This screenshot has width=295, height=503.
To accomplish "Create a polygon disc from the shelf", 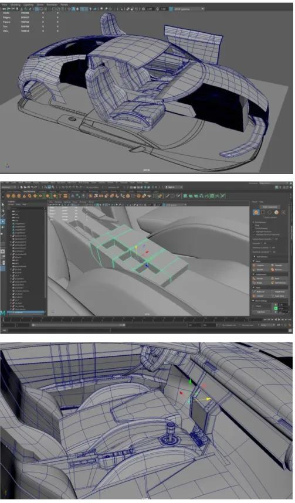I will click(40, 196).
